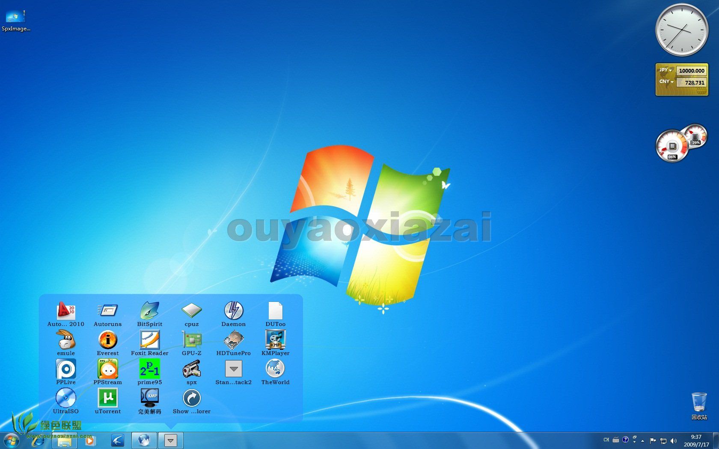
Task: Click the CPU meter gadget dial
Action: pyautogui.click(x=672, y=146)
